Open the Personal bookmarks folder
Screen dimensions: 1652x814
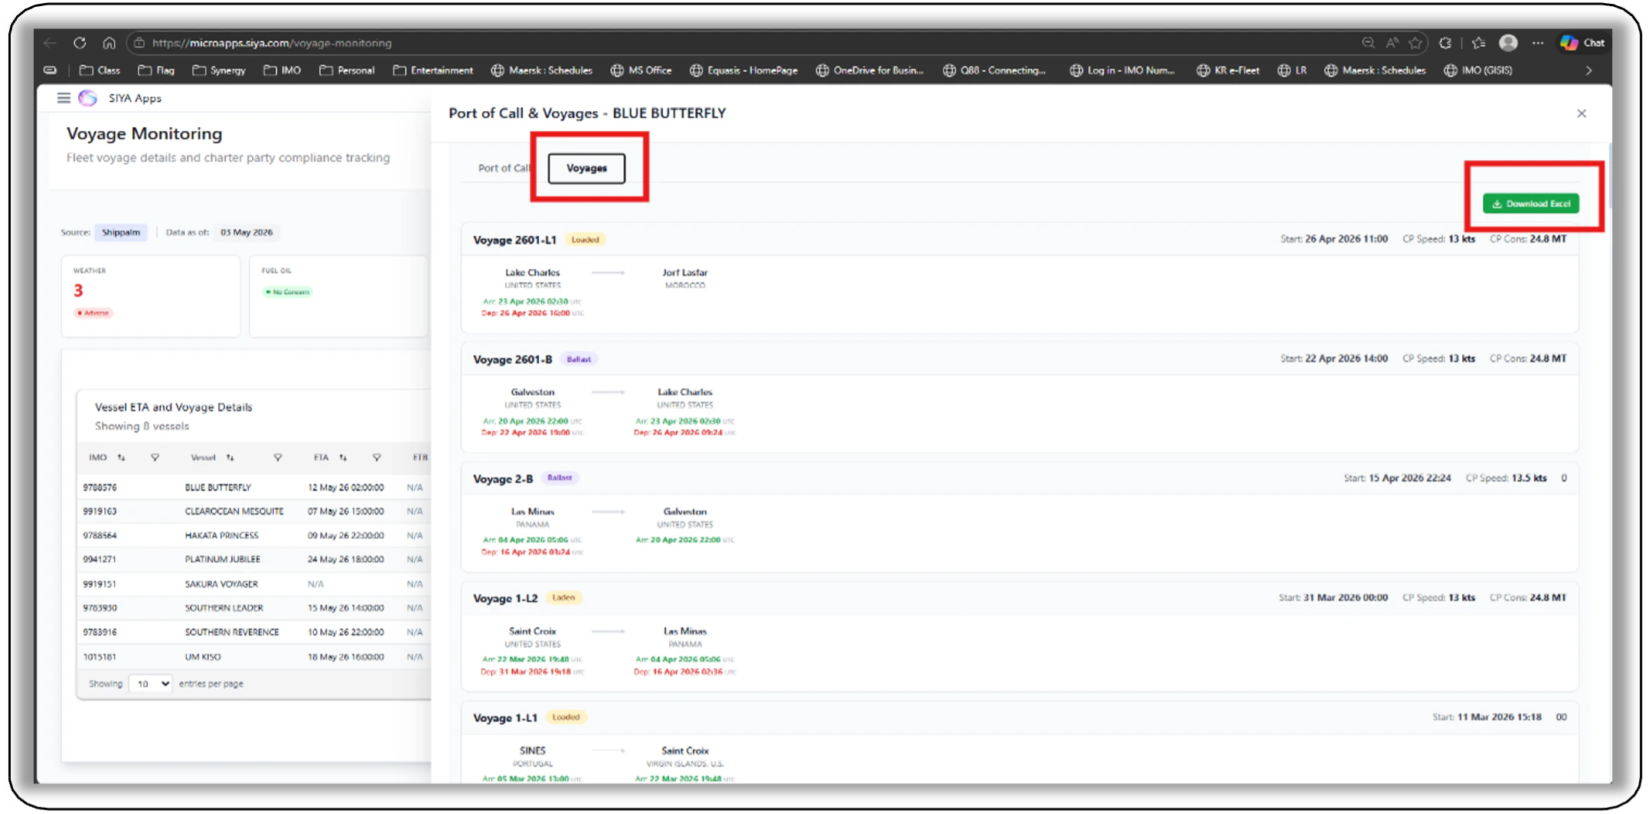[x=347, y=70]
